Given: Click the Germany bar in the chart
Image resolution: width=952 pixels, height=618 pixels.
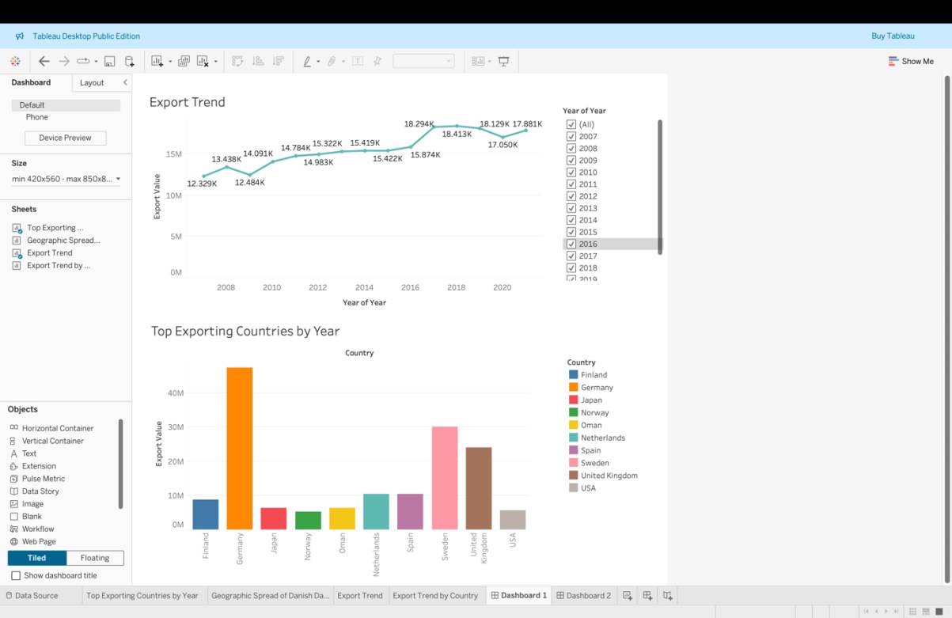Looking at the screenshot, I should tap(240, 448).
